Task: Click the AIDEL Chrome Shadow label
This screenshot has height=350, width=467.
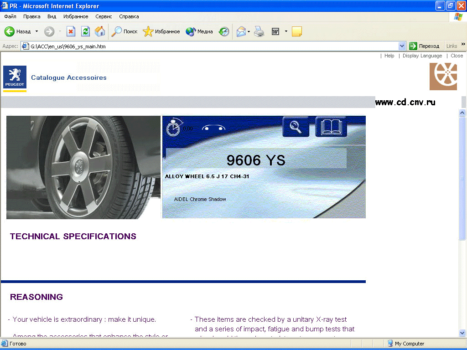Action: pyautogui.click(x=200, y=199)
